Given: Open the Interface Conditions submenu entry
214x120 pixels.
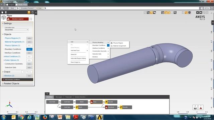Looking at the screenshot, I should pyautogui.click(x=100, y=48).
